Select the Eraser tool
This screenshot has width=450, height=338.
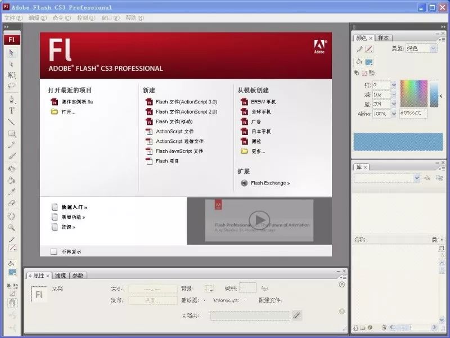tap(12, 201)
